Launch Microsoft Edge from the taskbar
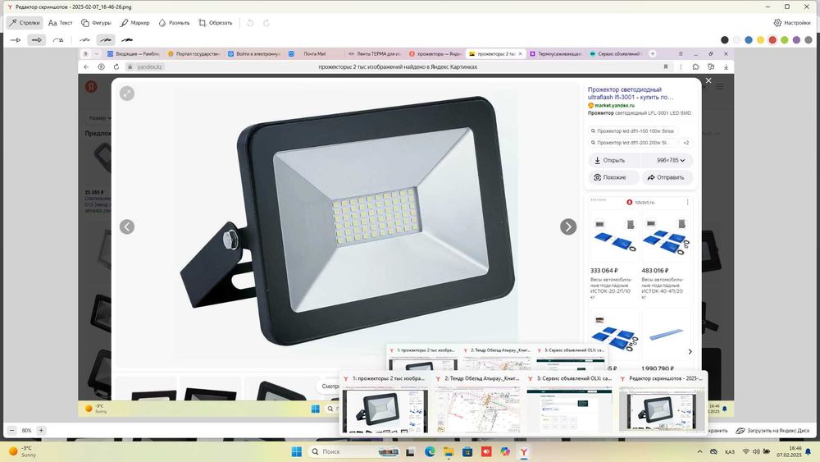The image size is (820, 462). pos(430,451)
